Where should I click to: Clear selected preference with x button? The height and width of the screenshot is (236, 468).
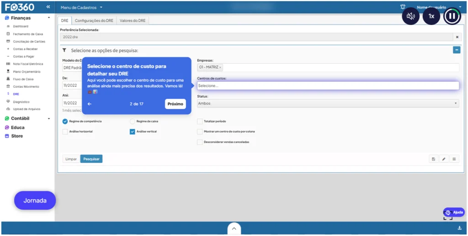pyautogui.click(x=457, y=37)
